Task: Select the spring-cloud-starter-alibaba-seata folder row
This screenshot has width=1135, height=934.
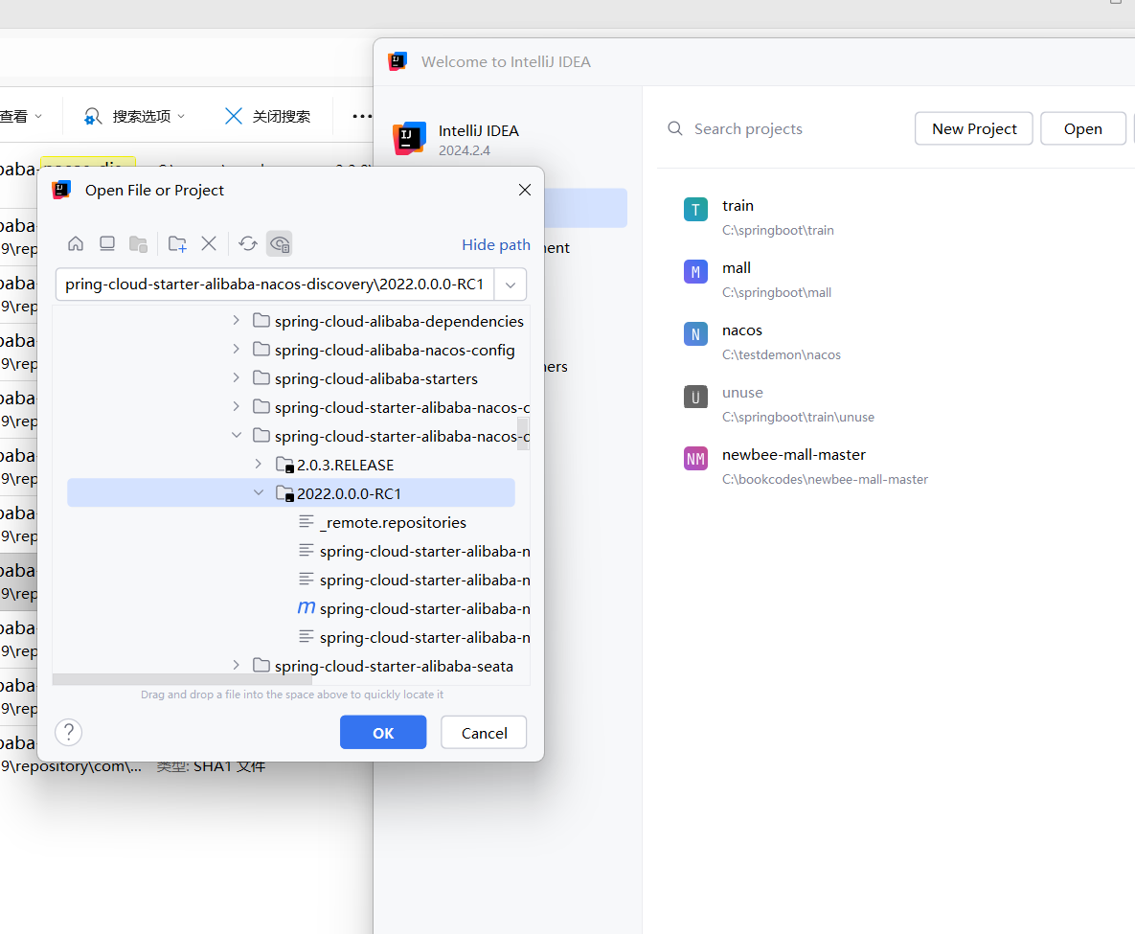Action: pos(291,666)
